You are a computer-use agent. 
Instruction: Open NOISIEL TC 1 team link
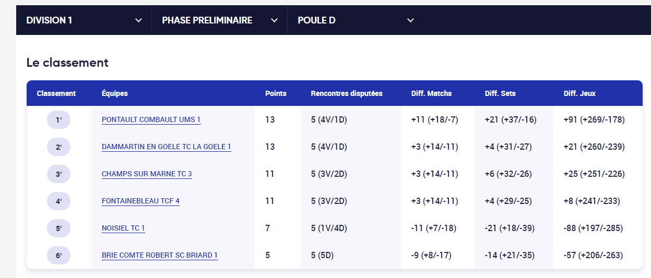pos(123,228)
